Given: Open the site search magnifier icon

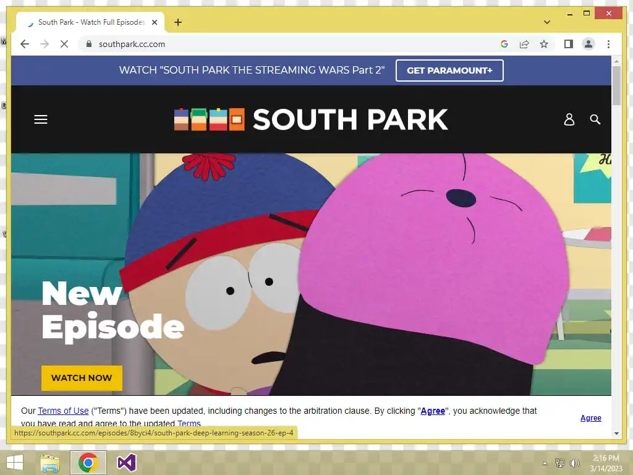Looking at the screenshot, I should pyautogui.click(x=595, y=119).
